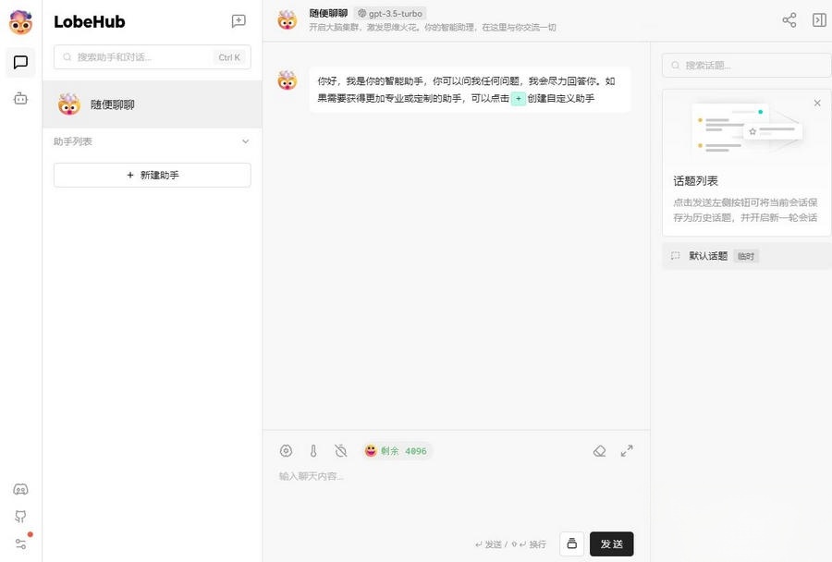Open the gpt-3.5-turbo model tag
This screenshot has width=832, height=562.
point(390,14)
